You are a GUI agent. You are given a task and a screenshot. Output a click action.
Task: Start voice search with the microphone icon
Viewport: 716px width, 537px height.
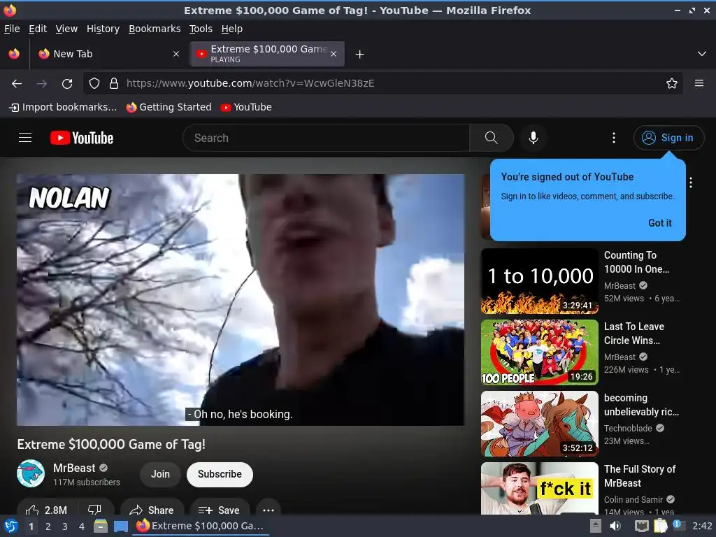(x=533, y=138)
